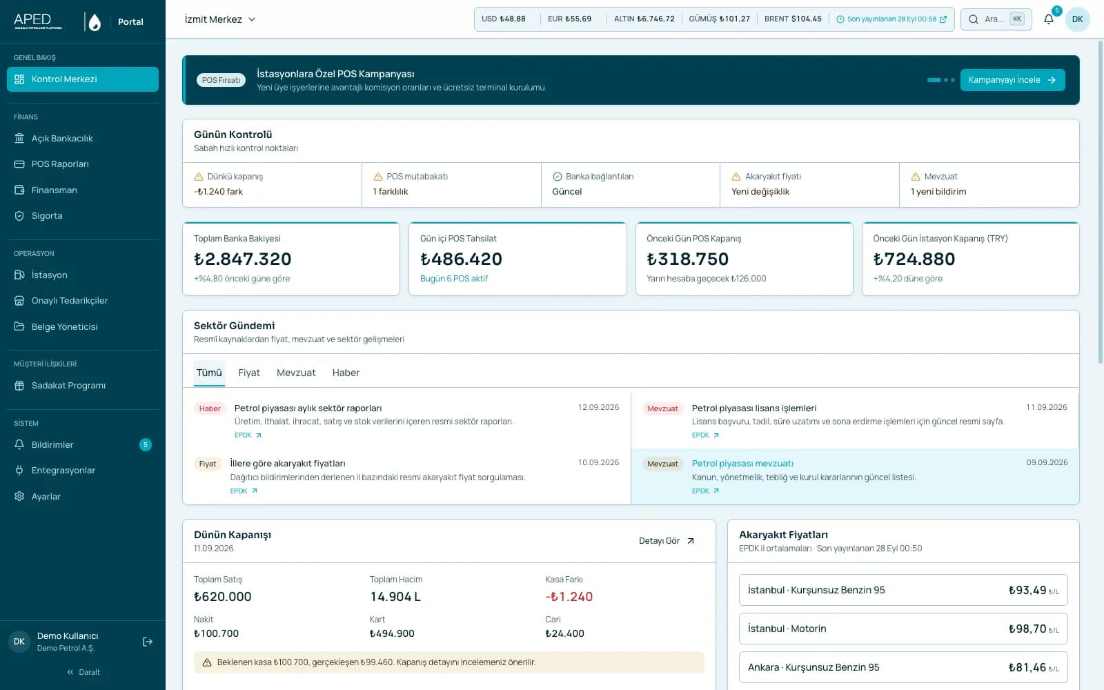Viewport: 1104px width, 690px height.
Task: Click the APED logo
Action: pos(39,21)
